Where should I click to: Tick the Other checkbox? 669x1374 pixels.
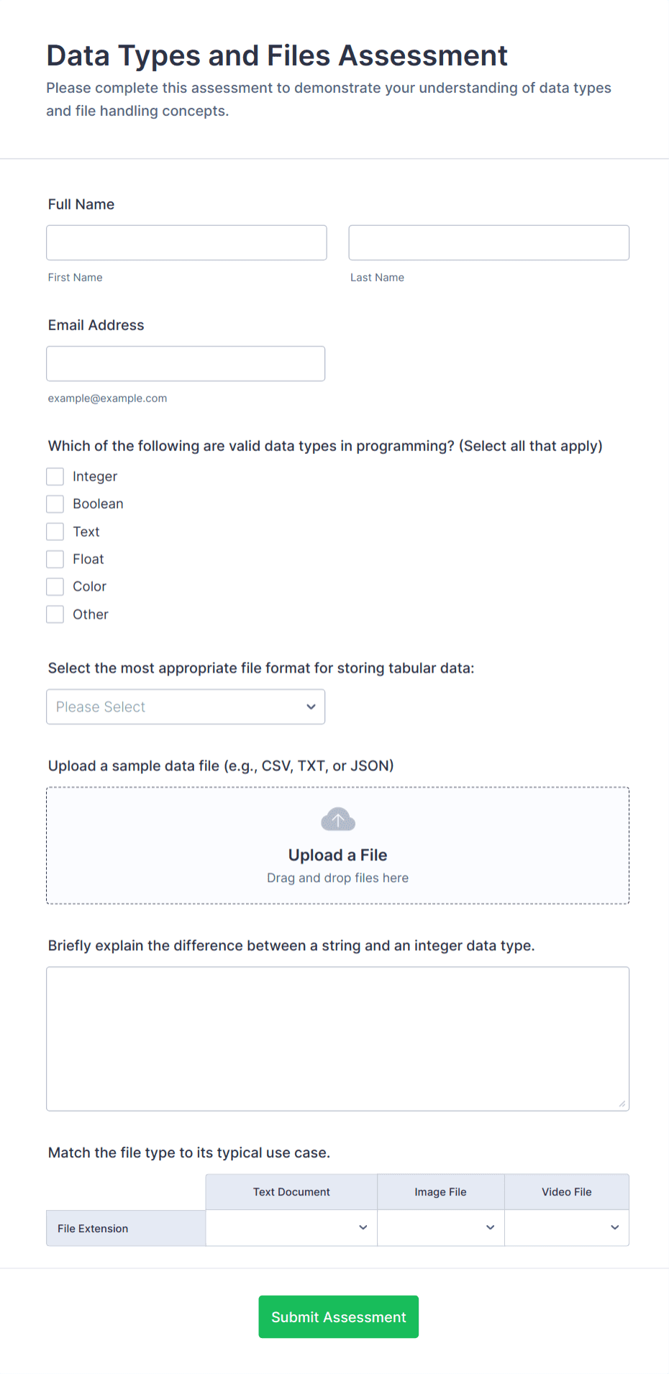coord(55,614)
